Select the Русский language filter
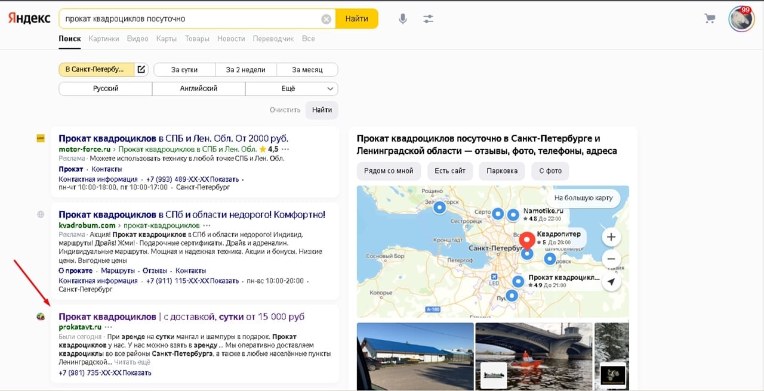 [106, 89]
